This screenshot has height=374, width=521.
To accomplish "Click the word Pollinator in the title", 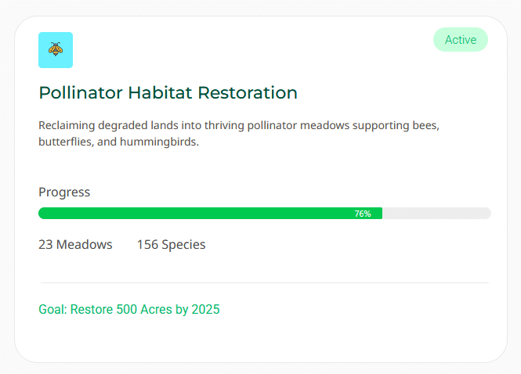I will point(81,92).
